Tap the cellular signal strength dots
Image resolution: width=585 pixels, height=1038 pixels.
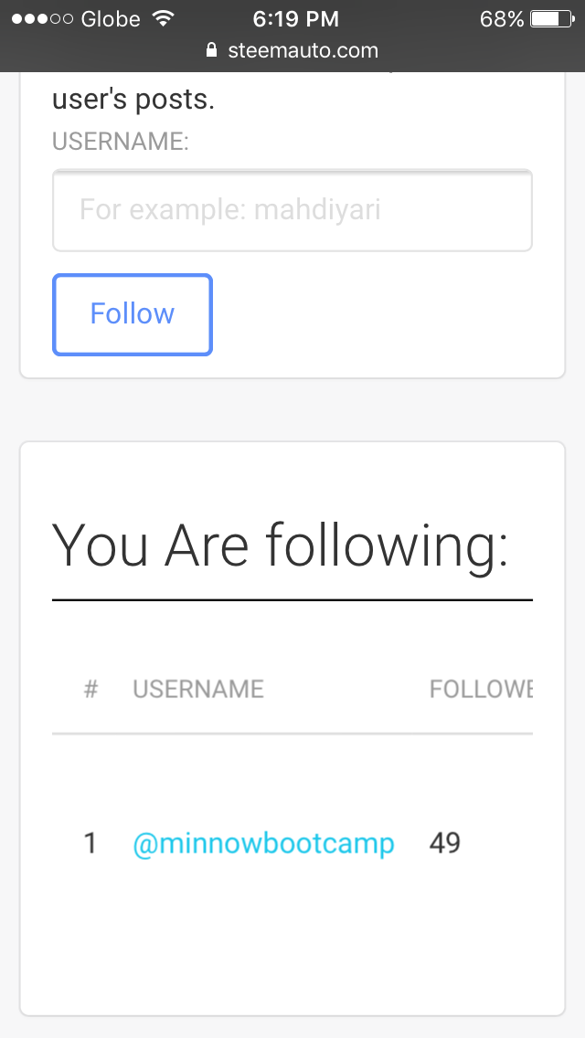point(41,18)
